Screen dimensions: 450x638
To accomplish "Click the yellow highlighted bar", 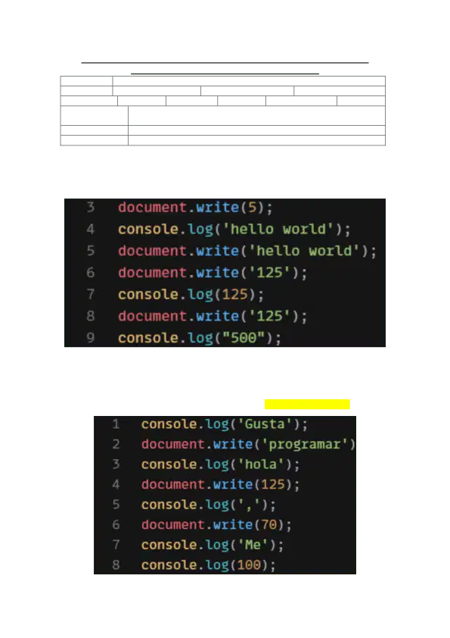I will [307, 404].
